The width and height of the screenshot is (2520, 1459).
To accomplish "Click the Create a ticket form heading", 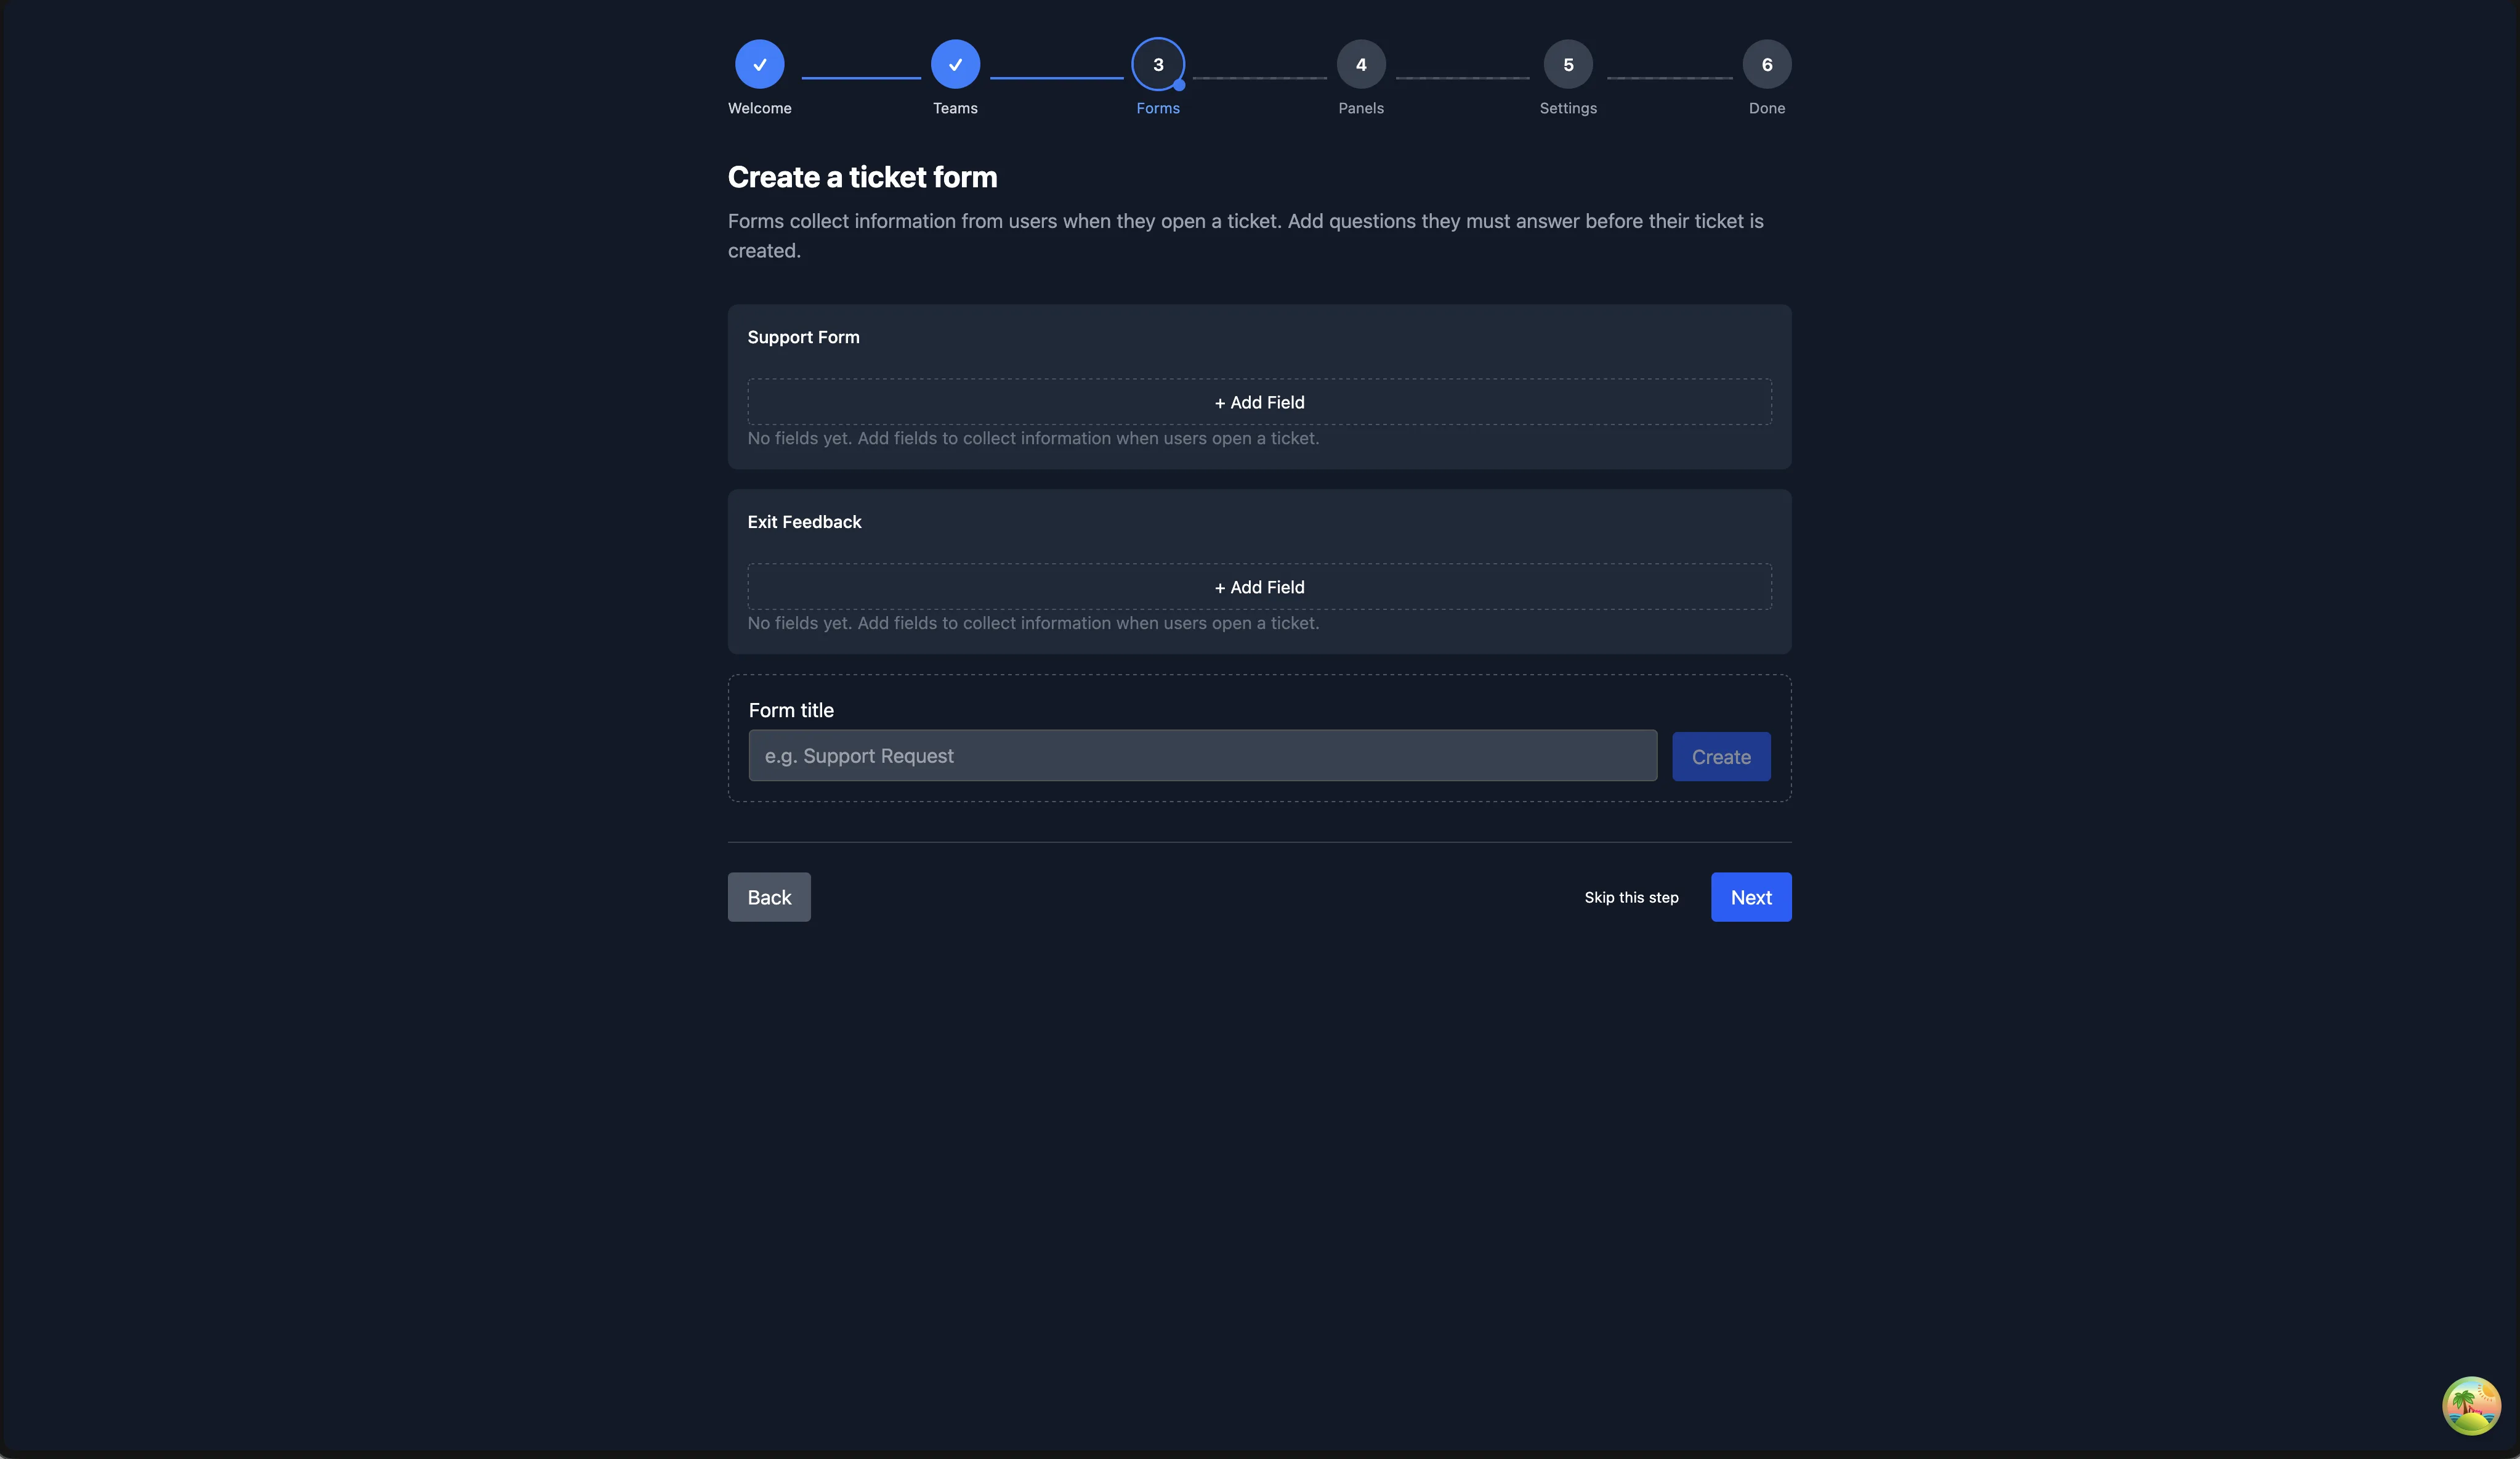I will pyautogui.click(x=862, y=177).
